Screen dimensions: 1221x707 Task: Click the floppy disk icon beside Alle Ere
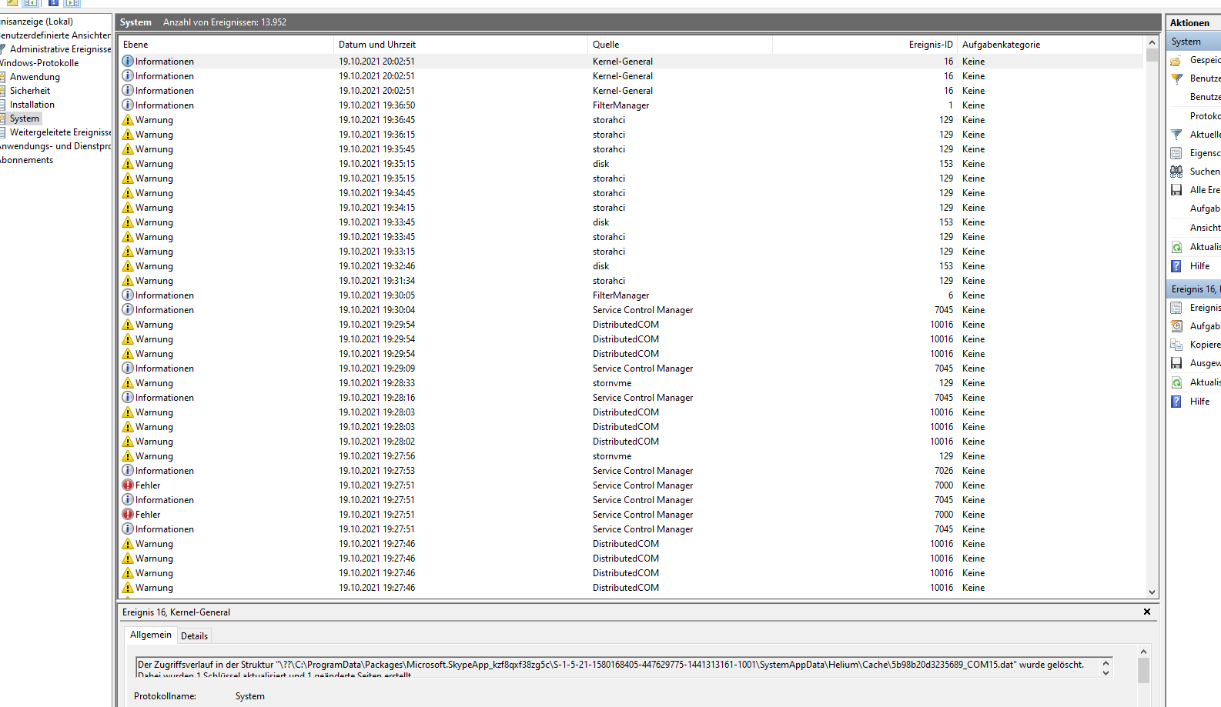[1176, 190]
